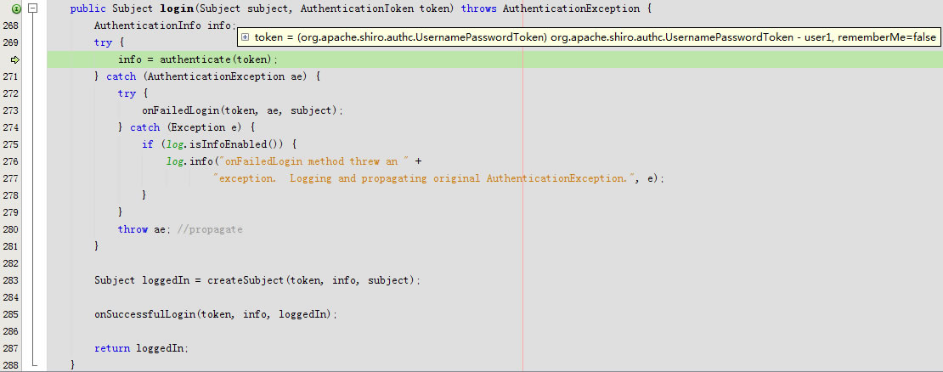Click line number 283 in the gutter
Viewport: 943px width, 372px height.
click(11, 280)
